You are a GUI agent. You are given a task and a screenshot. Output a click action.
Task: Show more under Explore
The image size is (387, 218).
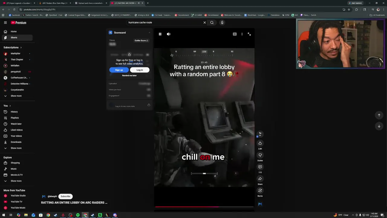[x=17, y=181]
